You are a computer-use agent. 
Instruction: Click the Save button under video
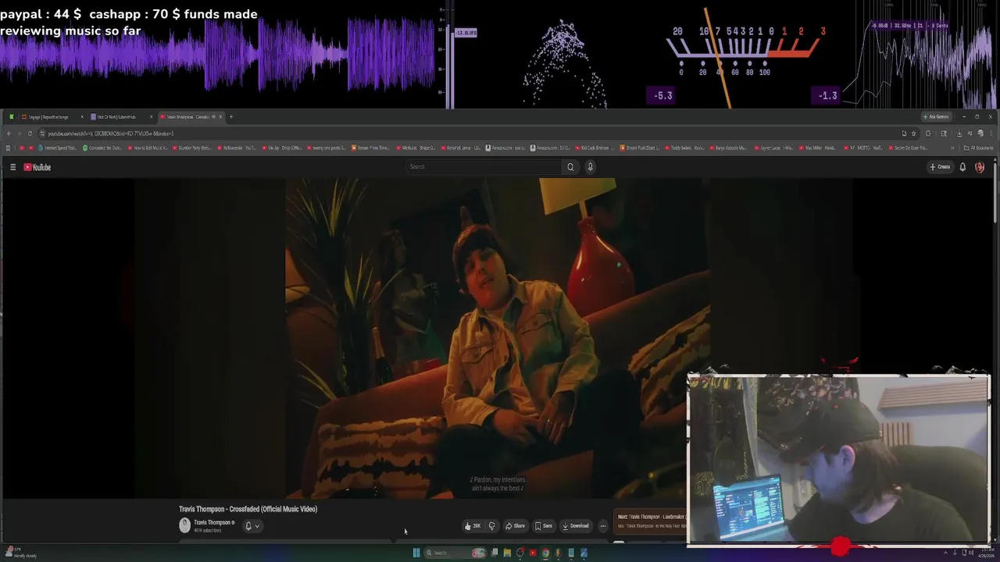click(544, 526)
